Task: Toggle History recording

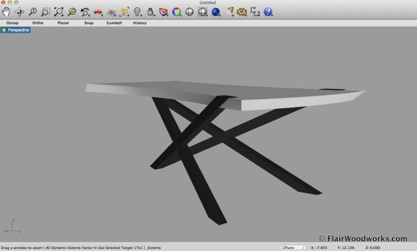Action: pyautogui.click(x=140, y=23)
